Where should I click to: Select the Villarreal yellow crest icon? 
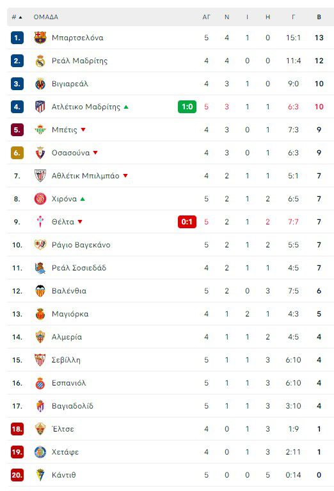tap(40, 84)
